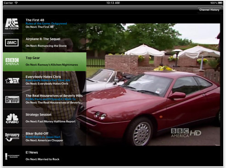Tap the Carrier label in status bar
226x168 pixels.
pos(8,3)
